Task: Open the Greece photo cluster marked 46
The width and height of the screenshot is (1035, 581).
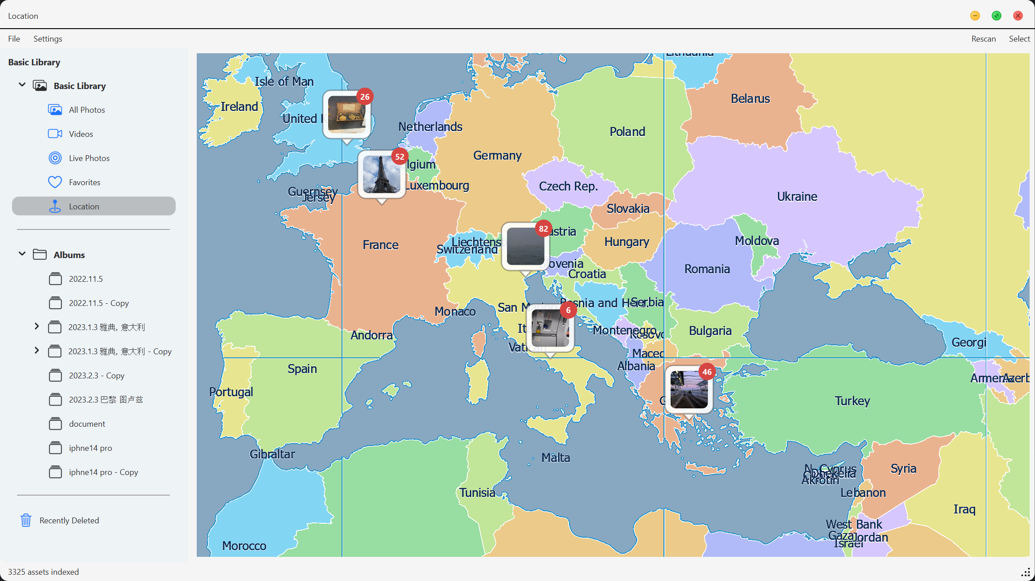Action: click(x=689, y=390)
